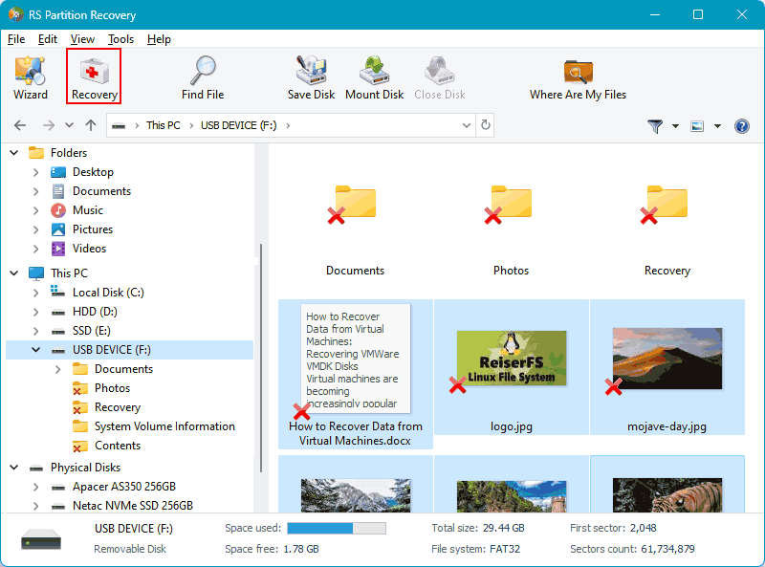This screenshot has width=765, height=567.
Task: Open the Help question mark icon
Action: [x=741, y=125]
